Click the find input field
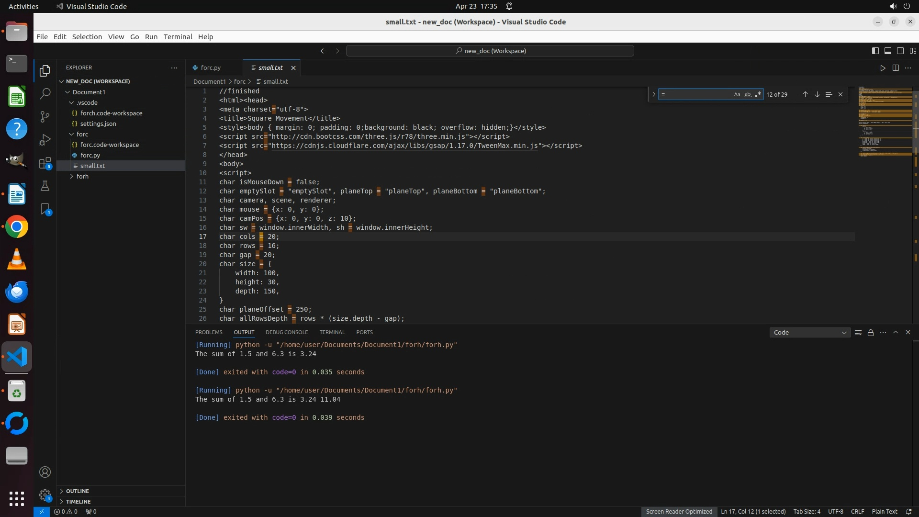 [696, 95]
